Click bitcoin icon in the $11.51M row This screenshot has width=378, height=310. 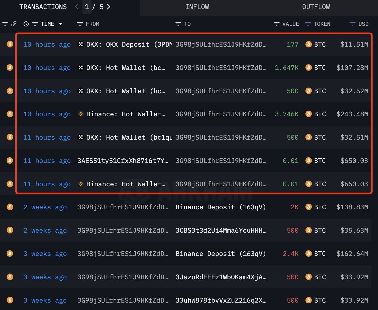click(10, 44)
